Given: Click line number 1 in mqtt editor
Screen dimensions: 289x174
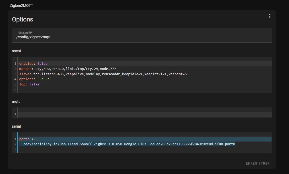Looking at the screenshot, I should (x=15, y=114).
